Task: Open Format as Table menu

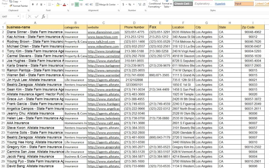Action: [x=167, y=4]
